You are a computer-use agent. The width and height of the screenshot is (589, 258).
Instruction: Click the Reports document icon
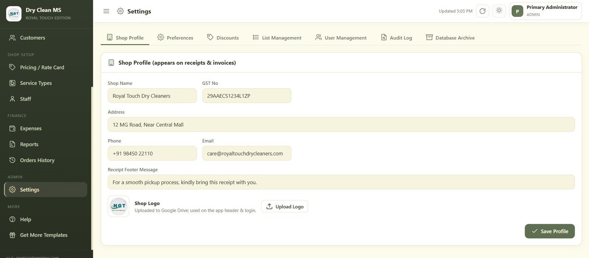coord(13,144)
